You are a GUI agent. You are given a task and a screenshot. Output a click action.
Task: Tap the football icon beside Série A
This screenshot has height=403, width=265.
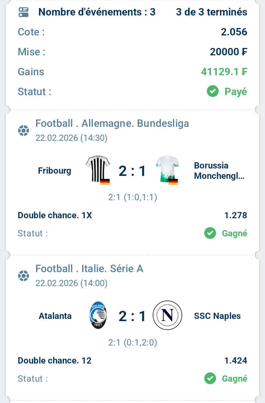click(24, 276)
